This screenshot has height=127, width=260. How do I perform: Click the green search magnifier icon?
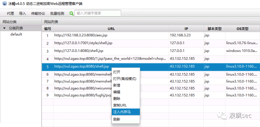coord(71,14)
